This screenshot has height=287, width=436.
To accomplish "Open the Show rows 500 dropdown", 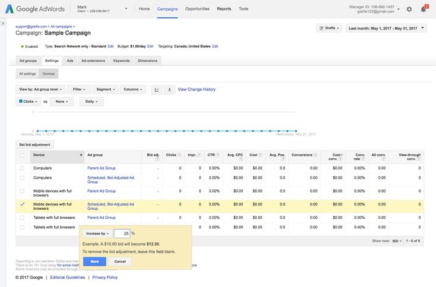I will (x=396, y=241).
